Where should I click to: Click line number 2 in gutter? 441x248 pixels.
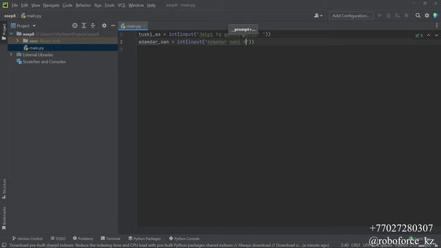pyautogui.click(x=121, y=41)
